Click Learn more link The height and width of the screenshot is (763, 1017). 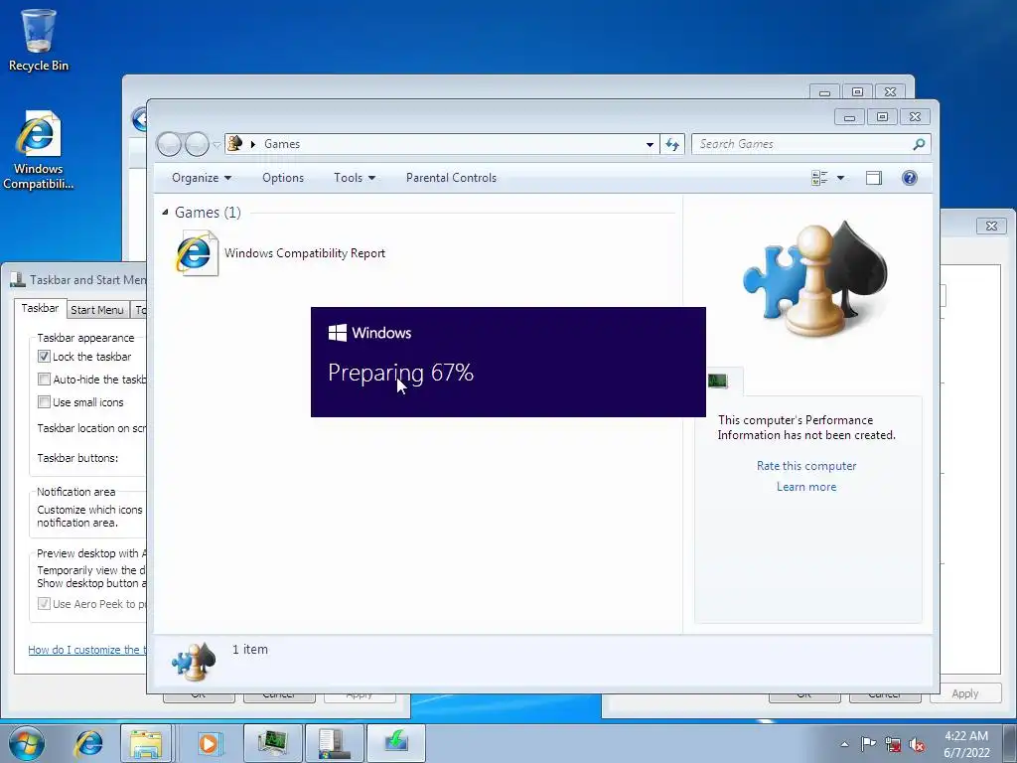point(806,487)
